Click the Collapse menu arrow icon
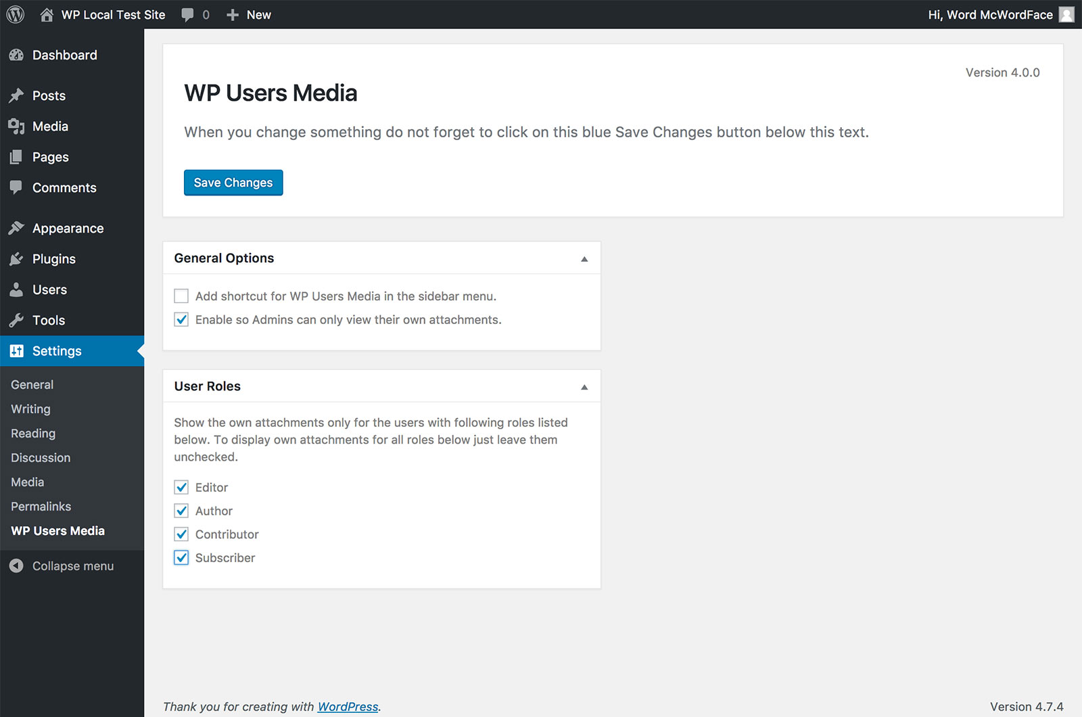This screenshot has width=1082, height=717. tap(16, 566)
